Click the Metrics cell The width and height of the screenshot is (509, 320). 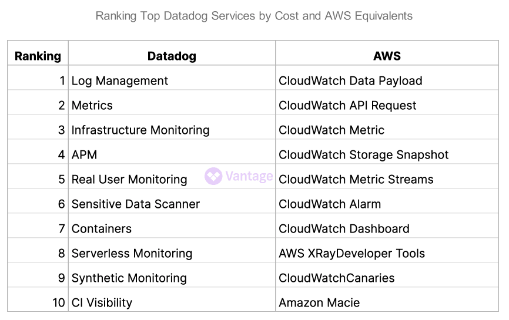92,106
